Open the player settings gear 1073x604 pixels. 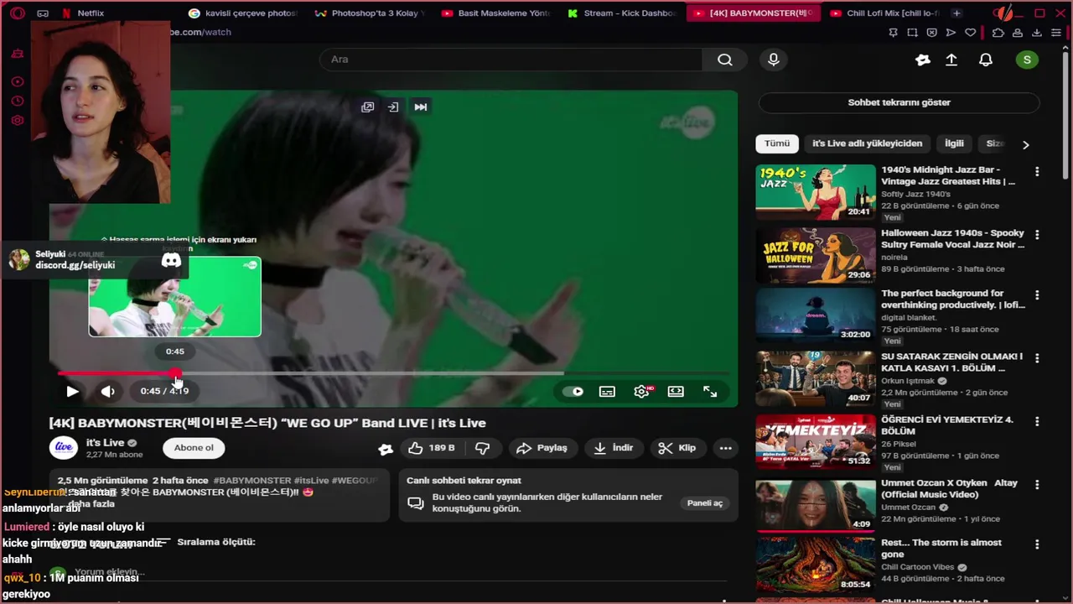pos(642,391)
